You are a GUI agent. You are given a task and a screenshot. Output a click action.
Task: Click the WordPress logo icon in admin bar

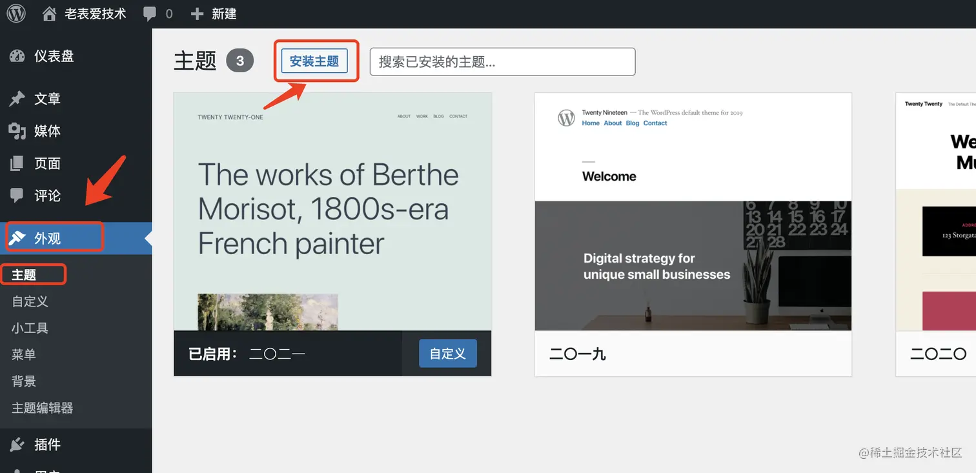16,14
